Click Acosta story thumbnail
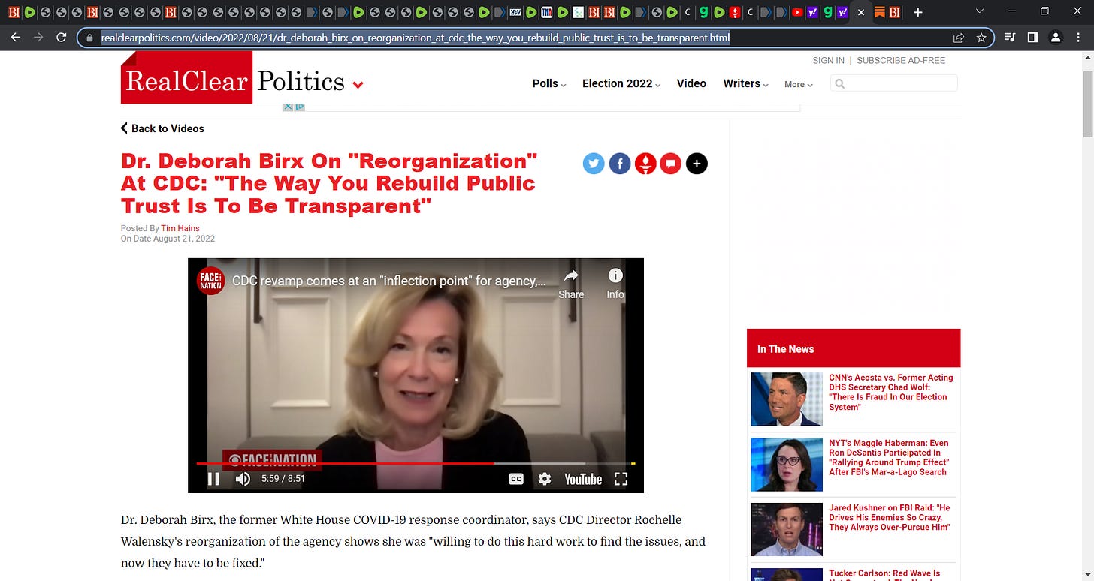Viewport: 1094px width, 581px height. coord(787,399)
